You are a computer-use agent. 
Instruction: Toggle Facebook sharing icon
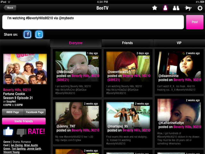tap(28, 34)
